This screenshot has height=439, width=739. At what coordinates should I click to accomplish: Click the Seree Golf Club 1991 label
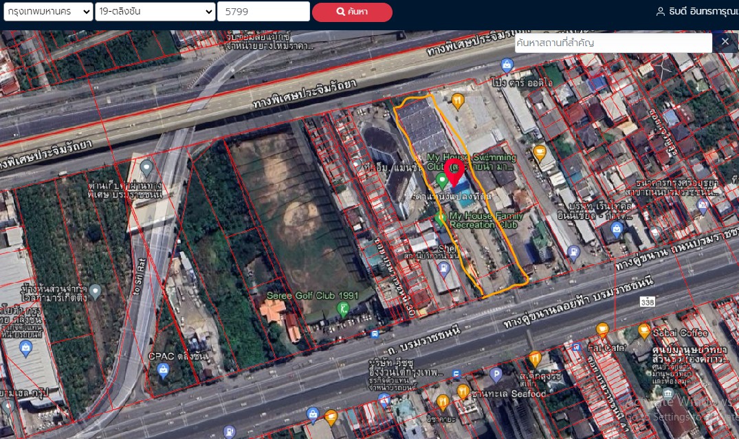coord(313,296)
